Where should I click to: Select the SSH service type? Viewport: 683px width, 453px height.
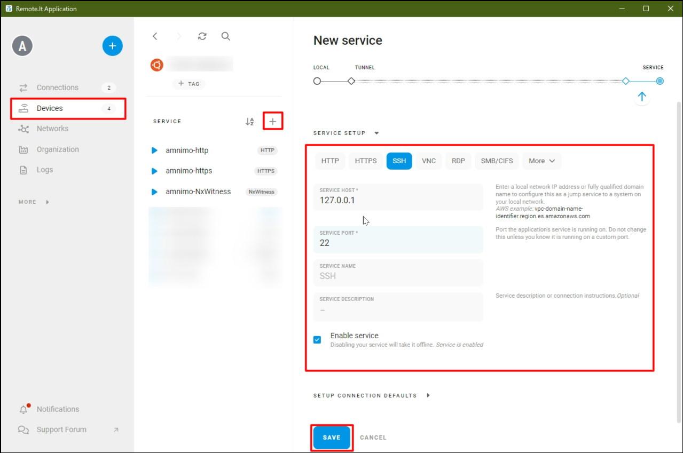pos(399,161)
